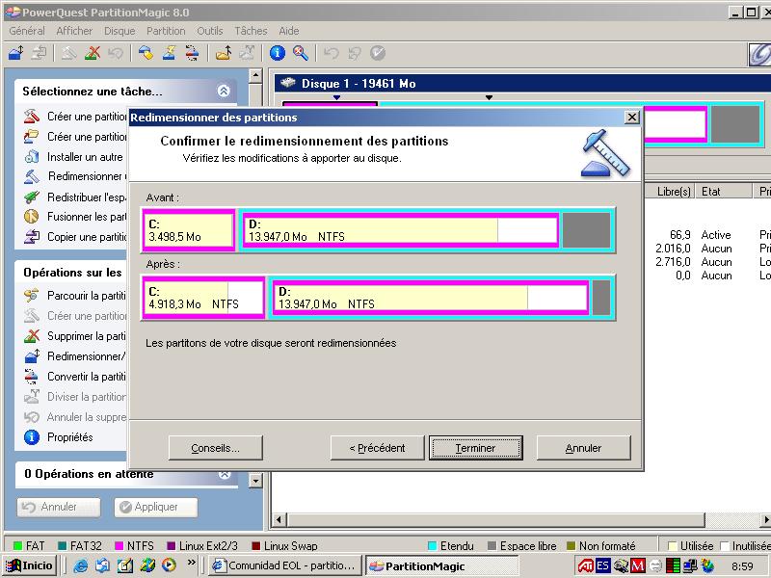
Task: Click 'Diviser la partition' operation
Action: pyautogui.click(x=76, y=397)
